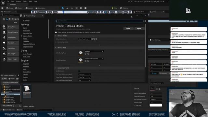Screen dimensions: 208x117
Task: Click the Editor Startup Map thumbnail
Action: [x=81, y=53]
